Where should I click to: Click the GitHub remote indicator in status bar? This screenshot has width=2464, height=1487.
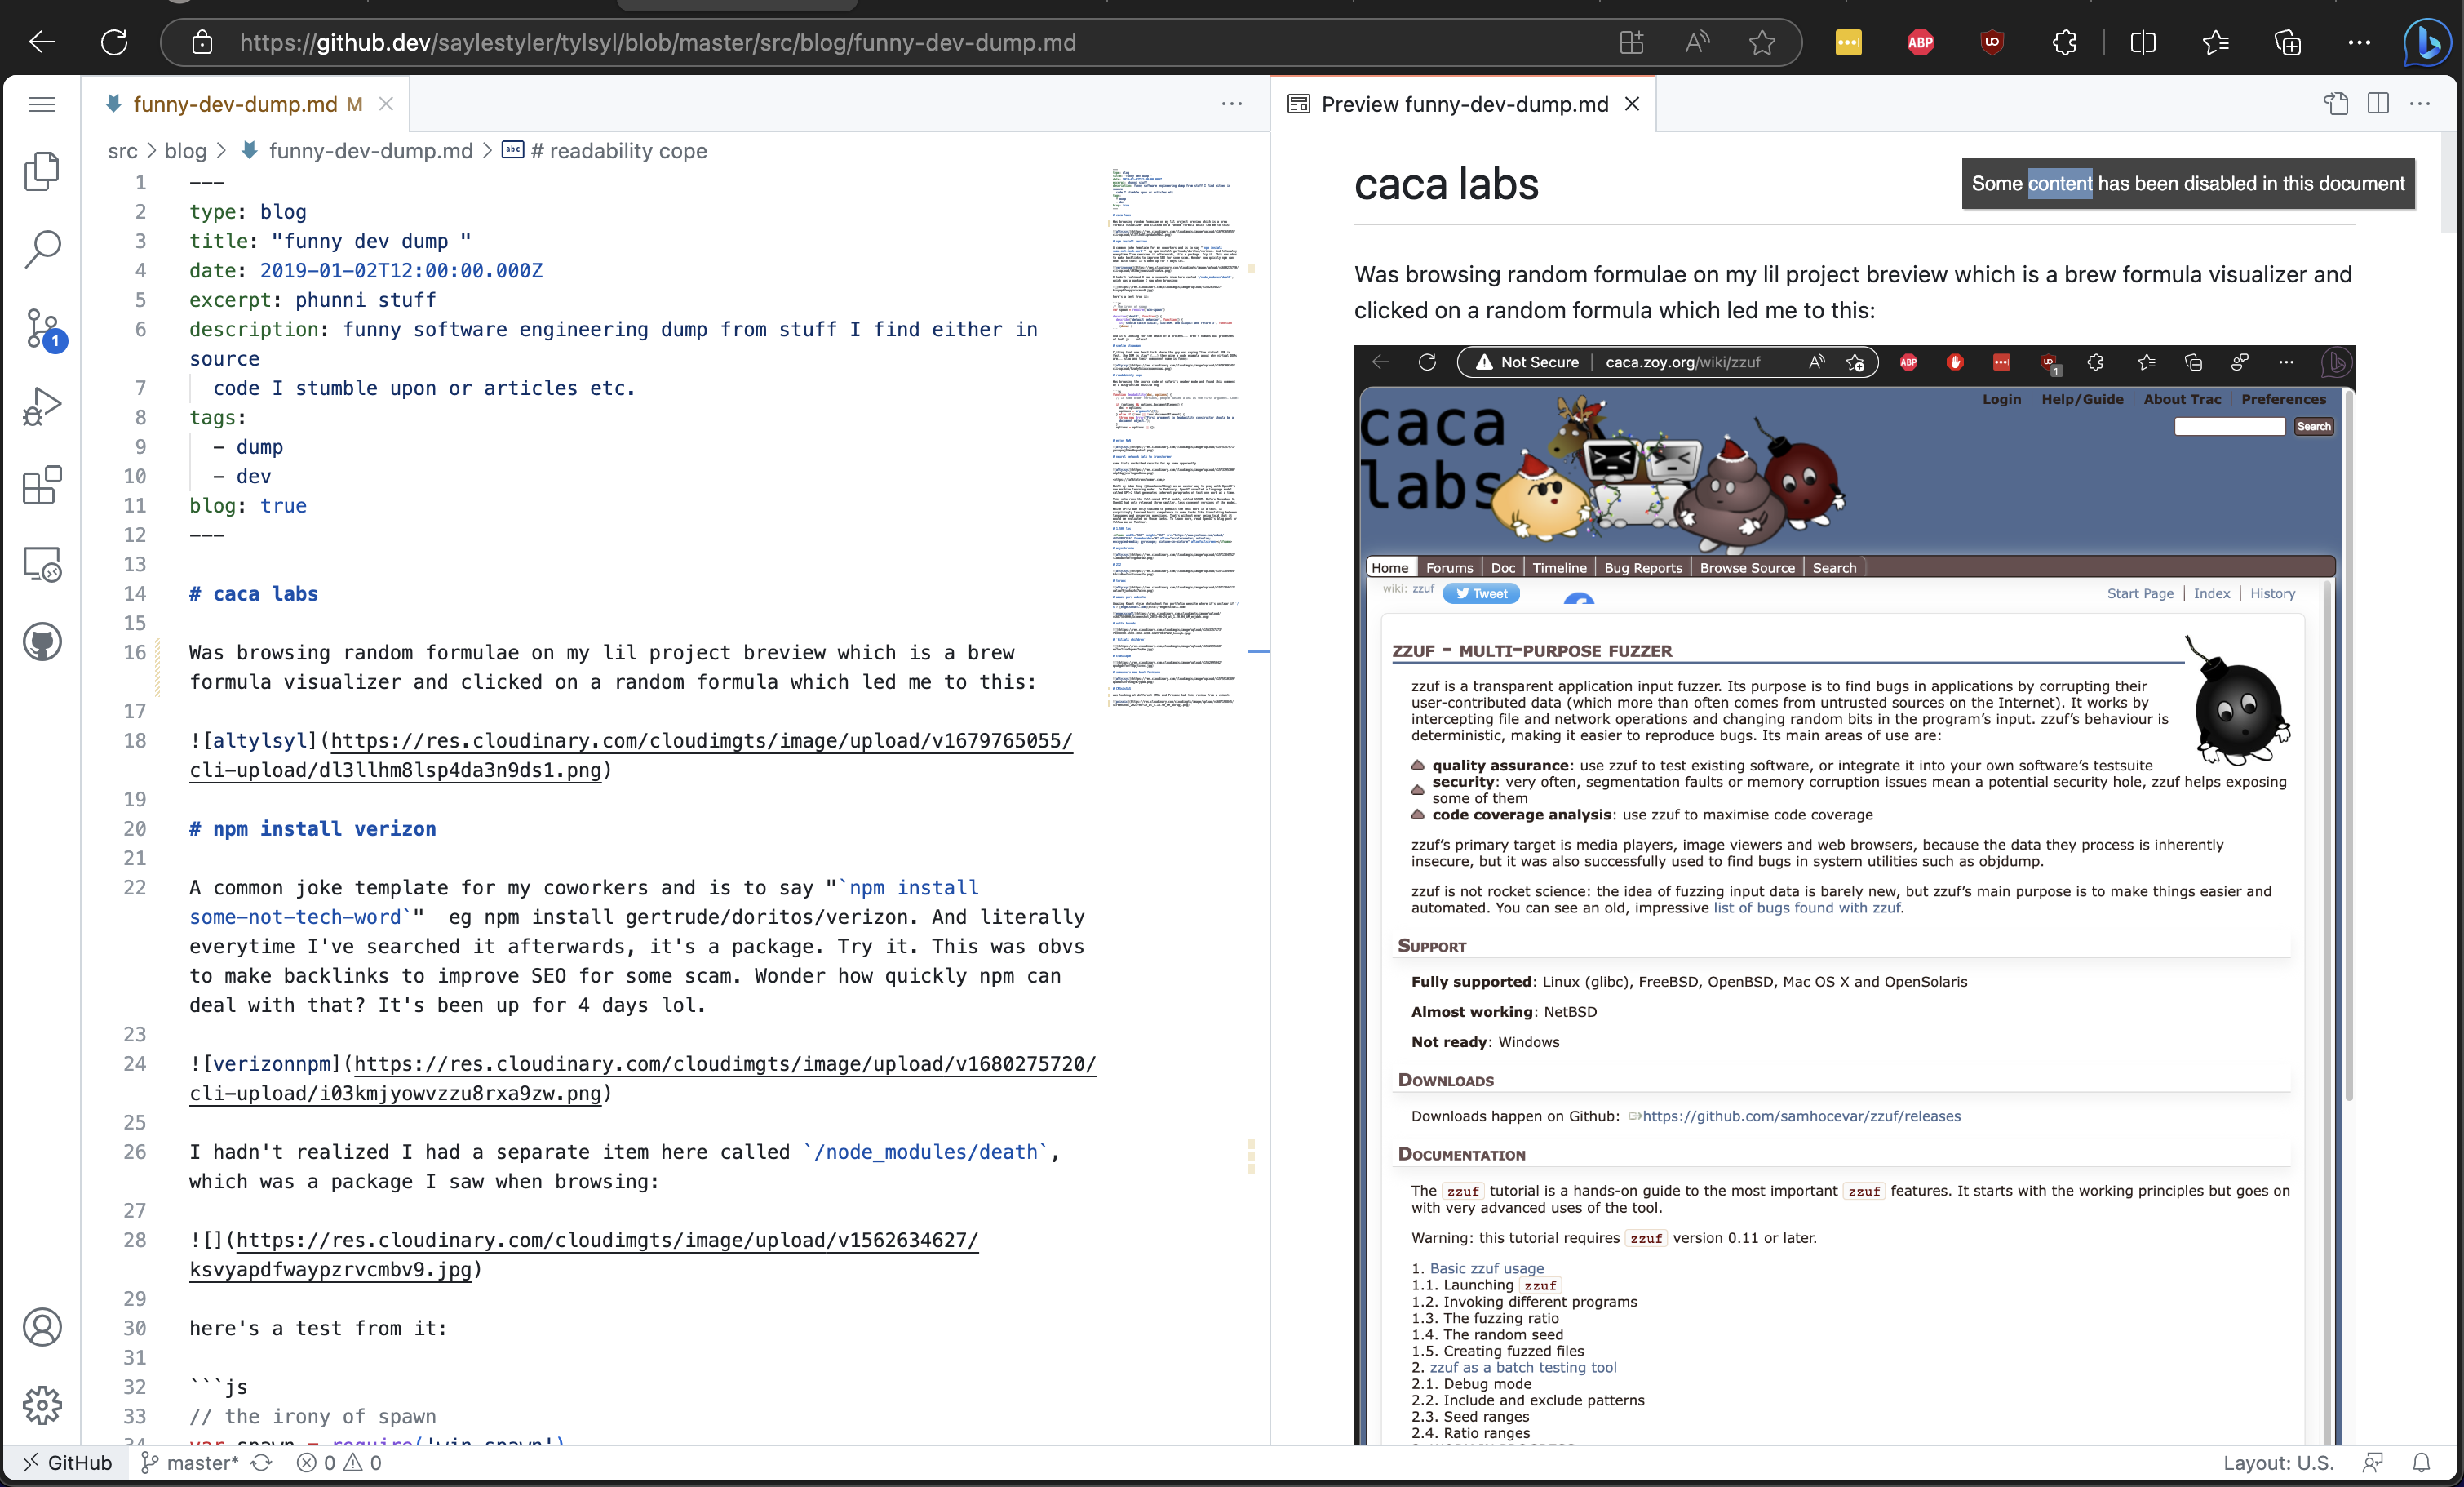click(x=68, y=1463)
